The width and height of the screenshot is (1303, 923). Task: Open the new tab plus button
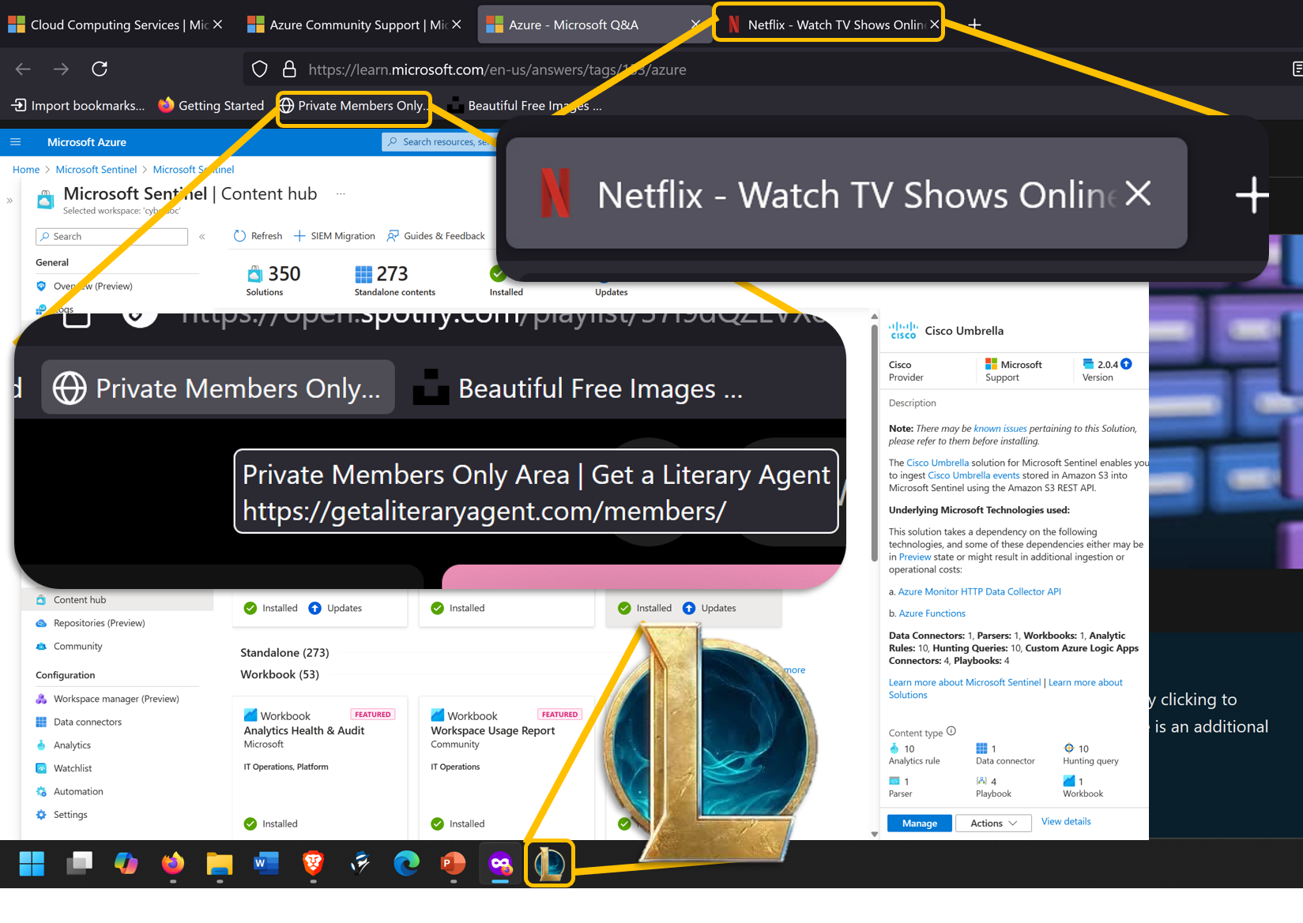point(974,25)
